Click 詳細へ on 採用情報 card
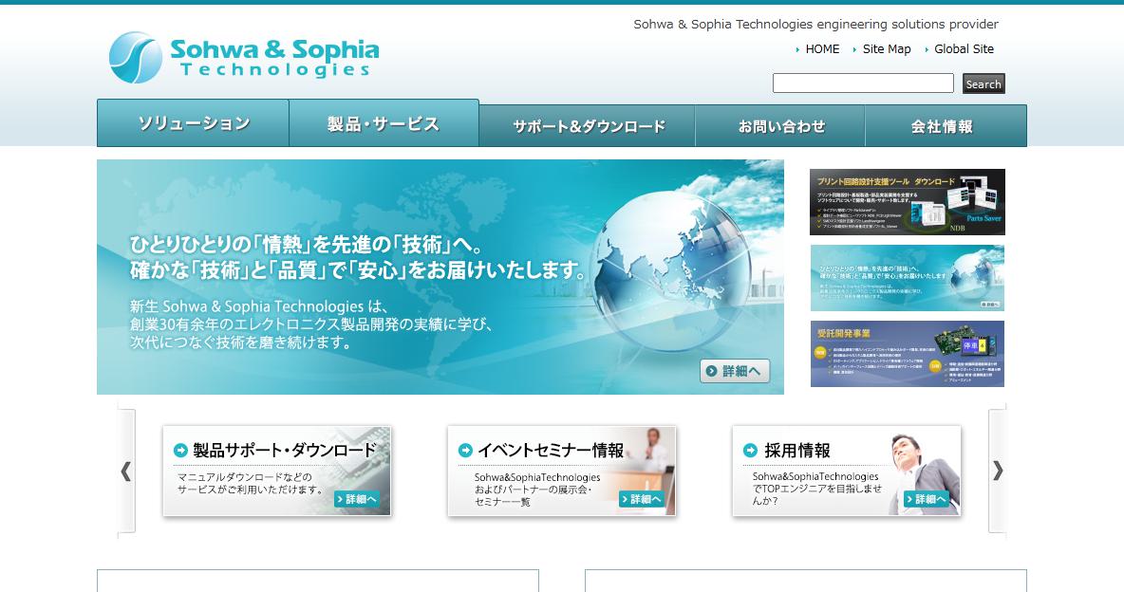 click(927, 499)
